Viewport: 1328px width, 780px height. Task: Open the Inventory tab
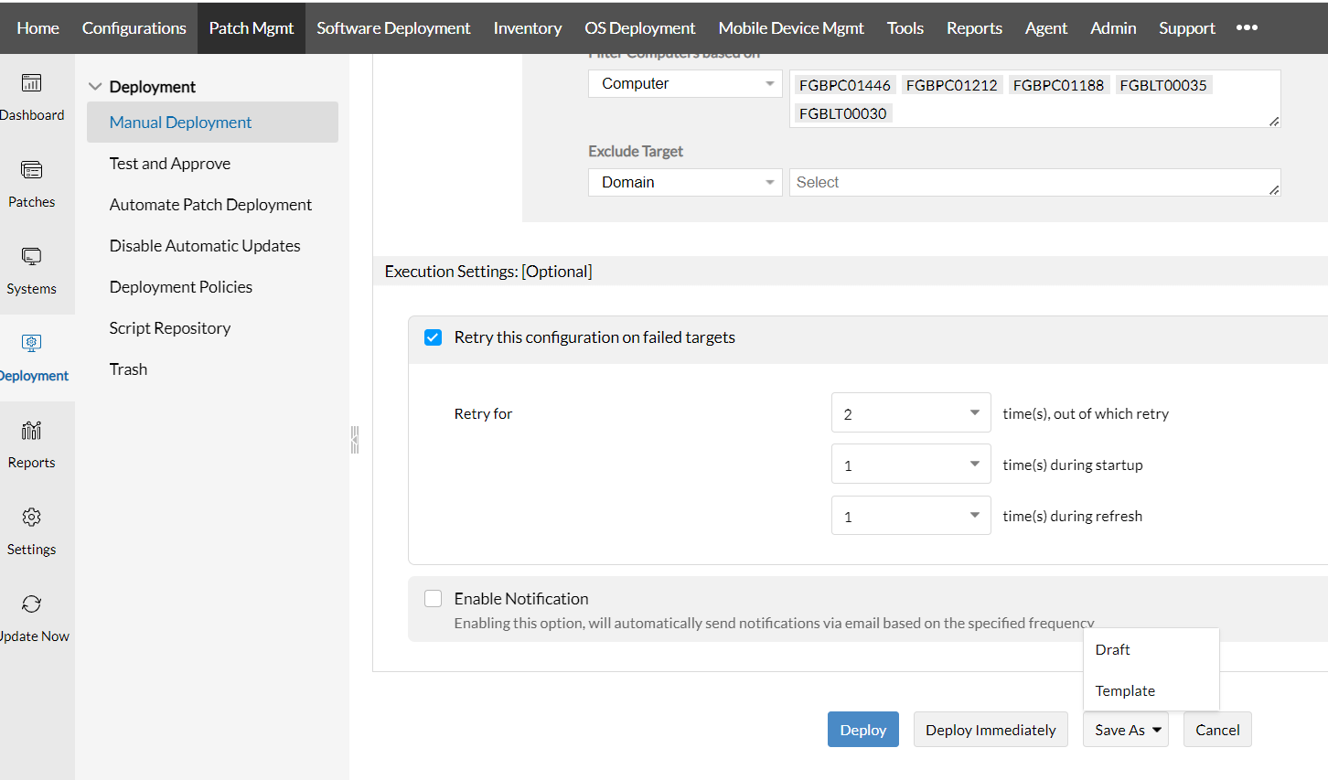pyautogui.click(x=528, y=27)
